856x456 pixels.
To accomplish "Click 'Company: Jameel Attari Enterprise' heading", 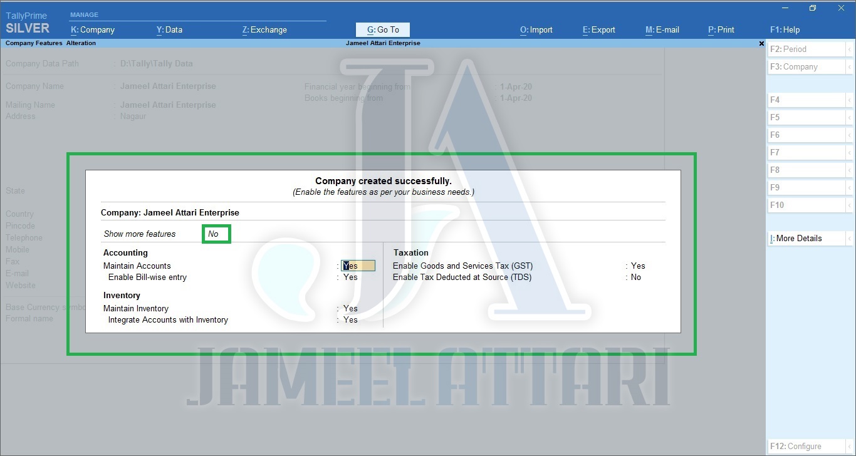I will click(x=170, y=212).
